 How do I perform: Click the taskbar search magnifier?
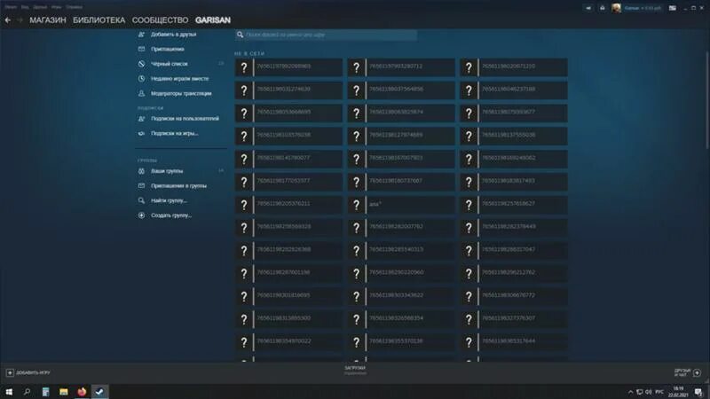pyautogui.click(x=28, y=392)
